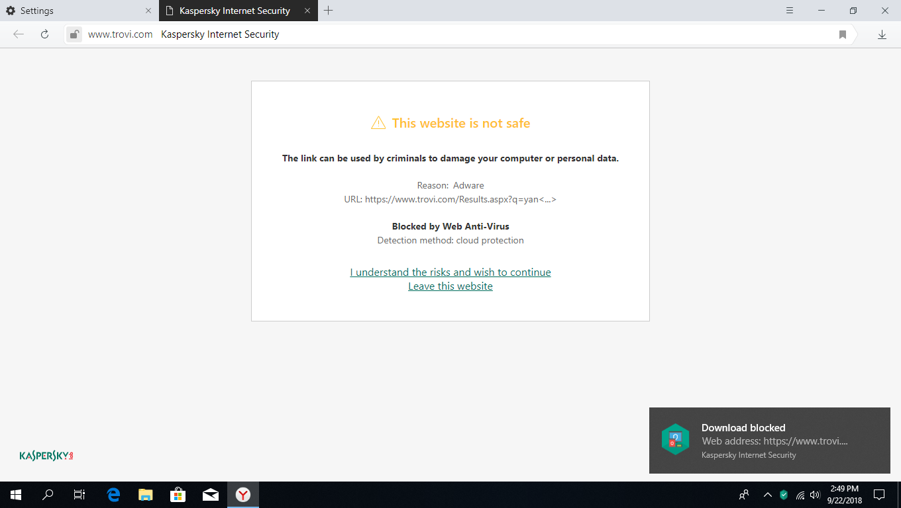Close the Kaspersky Internet Security tab
The width and height of the screenshot is (901, 508).
(x=307, y=11)
